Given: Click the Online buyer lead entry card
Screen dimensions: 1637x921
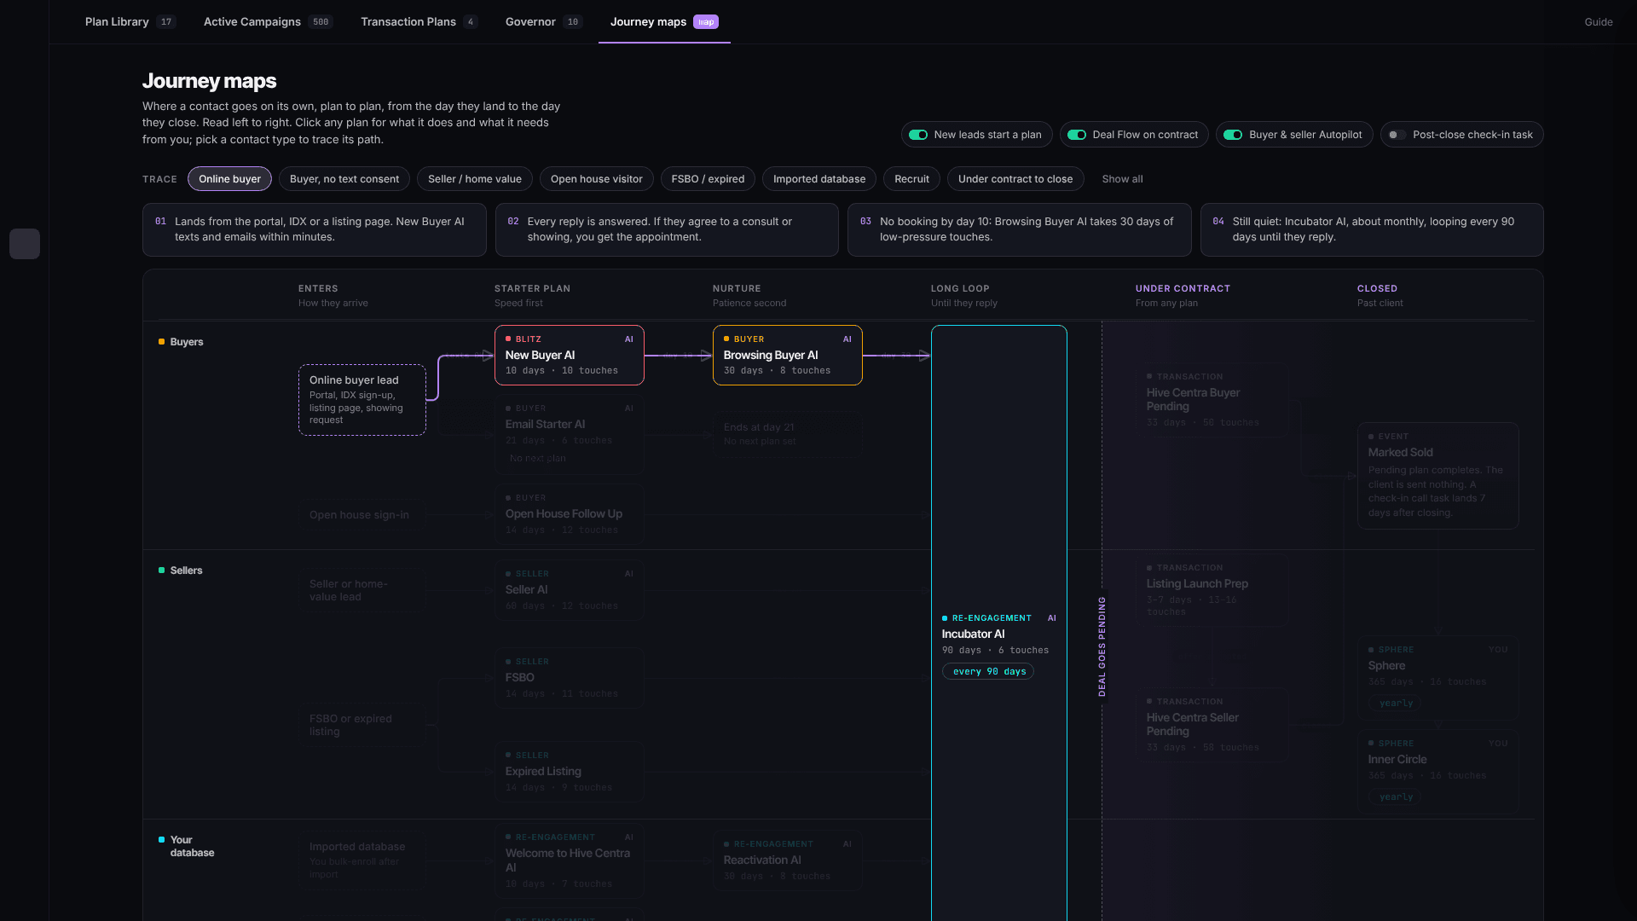Looking at the screenshot, I should tap(362, 400).
